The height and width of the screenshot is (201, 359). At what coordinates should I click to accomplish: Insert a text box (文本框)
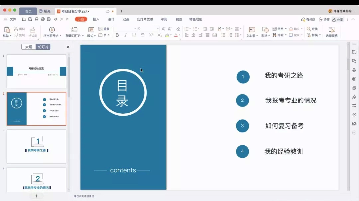click(252, 30)
